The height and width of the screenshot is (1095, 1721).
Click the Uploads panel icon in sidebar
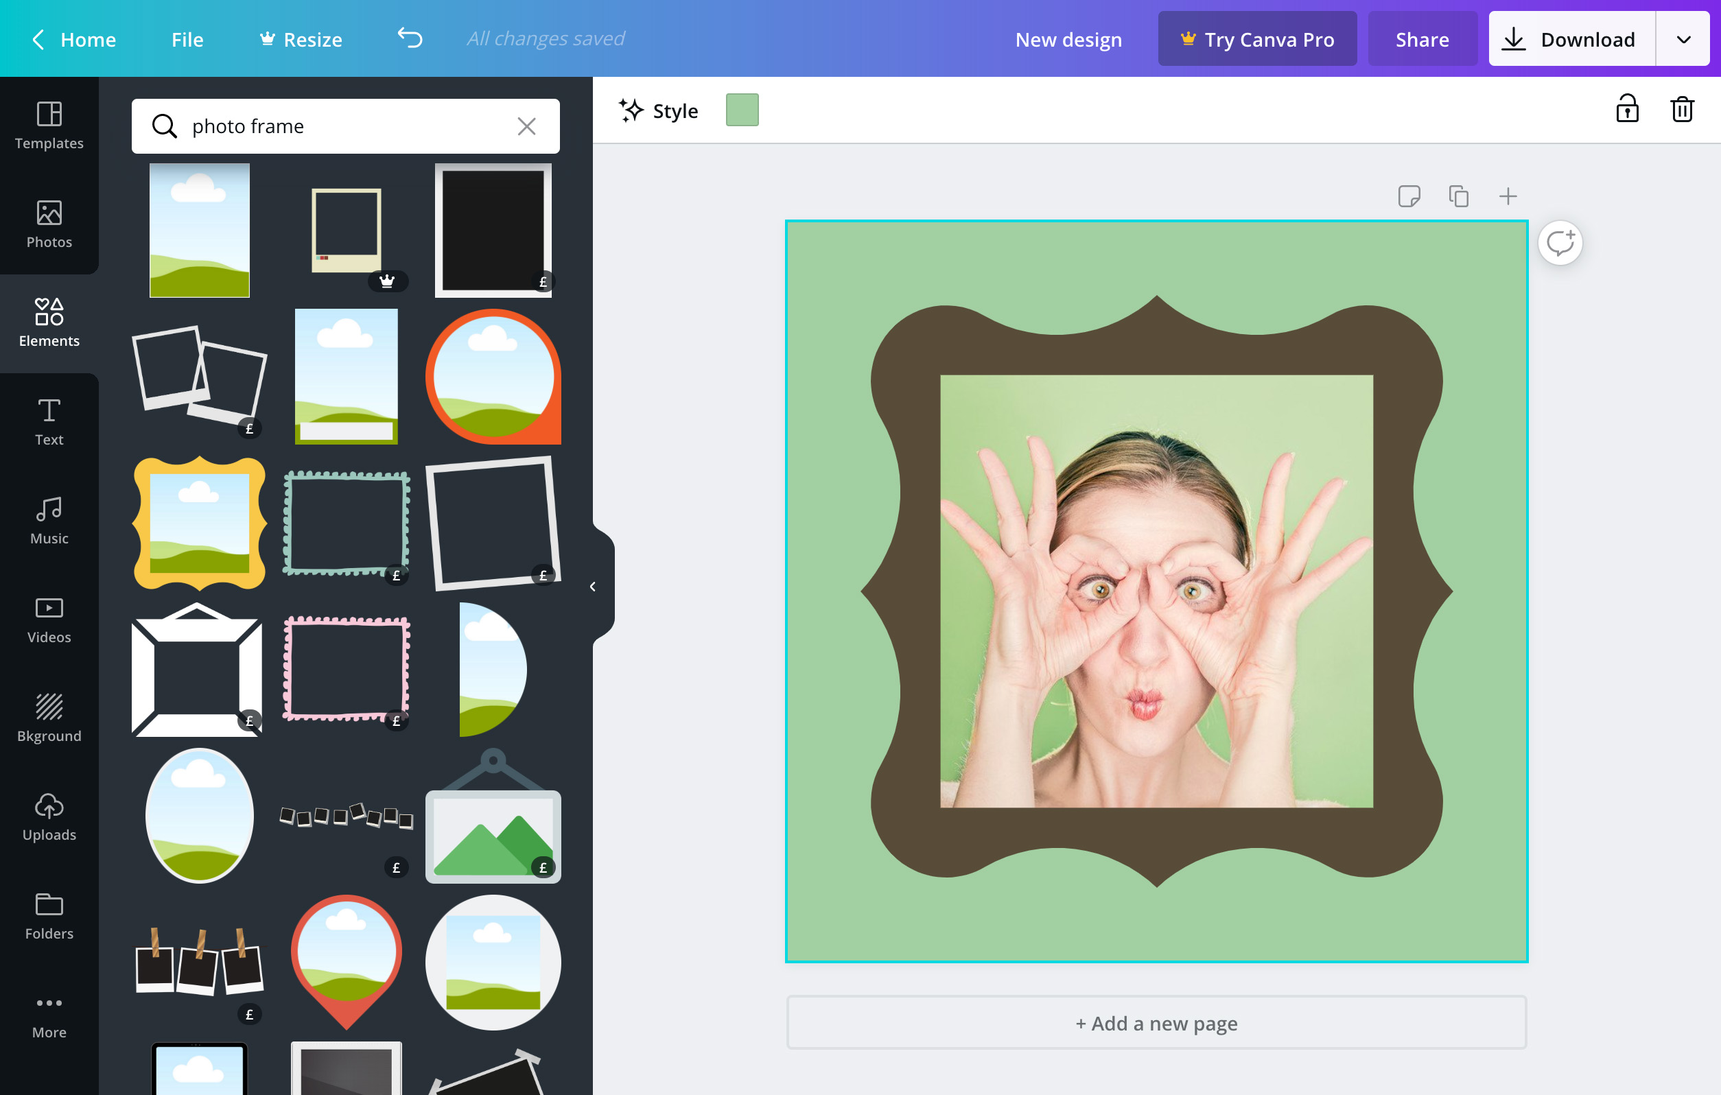pos(49,816)
